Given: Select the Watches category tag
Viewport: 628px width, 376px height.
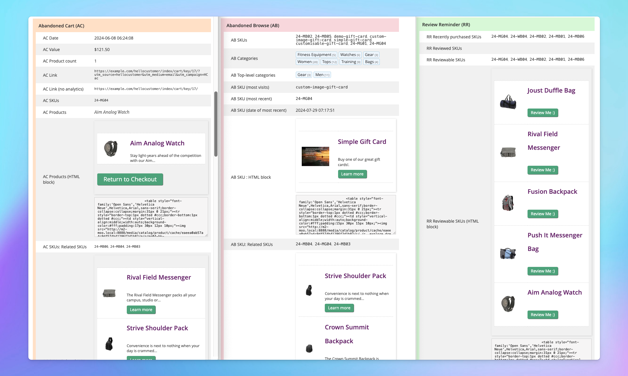Looking at the screenshot, I should click(x=350, y=55).
